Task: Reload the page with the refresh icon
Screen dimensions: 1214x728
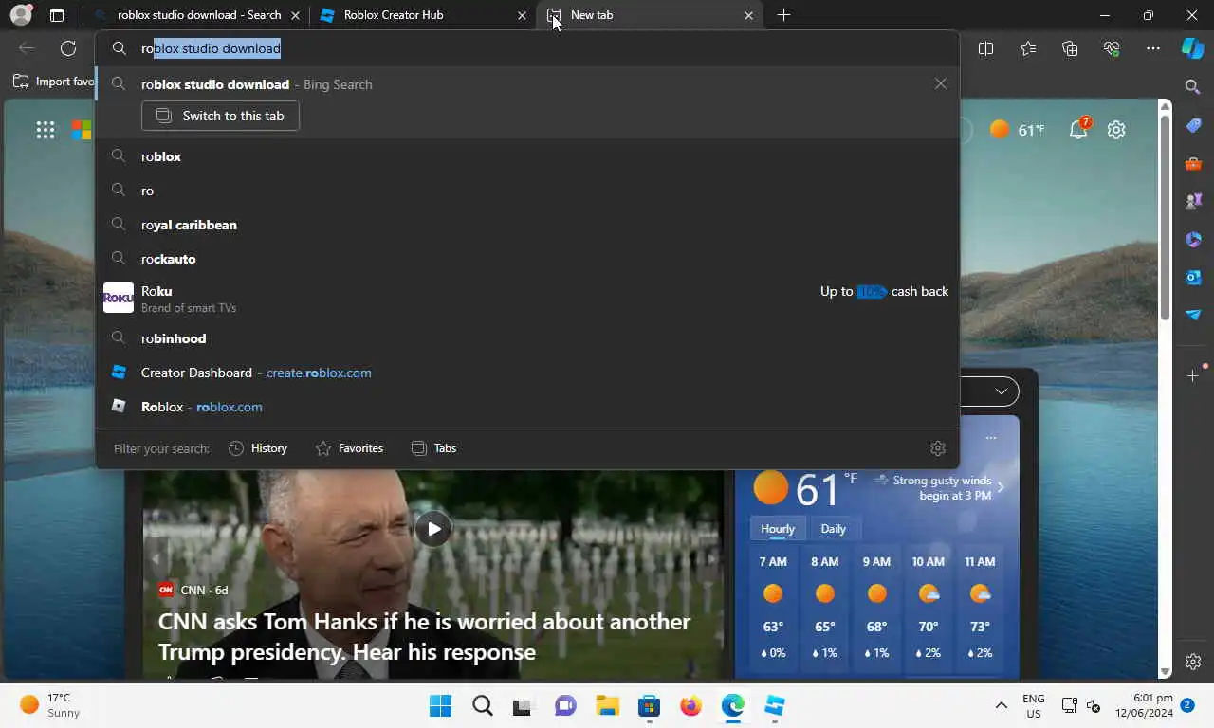Action: pos(68,48)
